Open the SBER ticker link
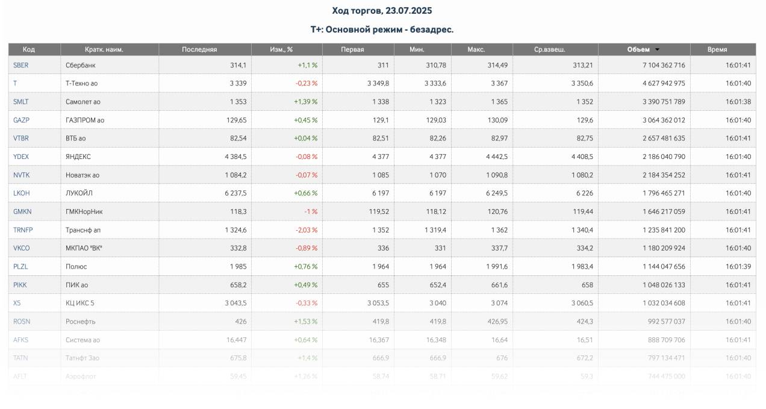766x409 pixels. (20, 65)
